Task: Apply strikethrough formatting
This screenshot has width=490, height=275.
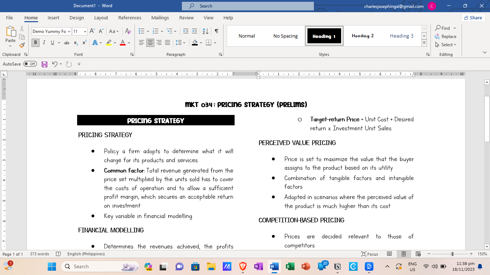Action: pos(66,43)
